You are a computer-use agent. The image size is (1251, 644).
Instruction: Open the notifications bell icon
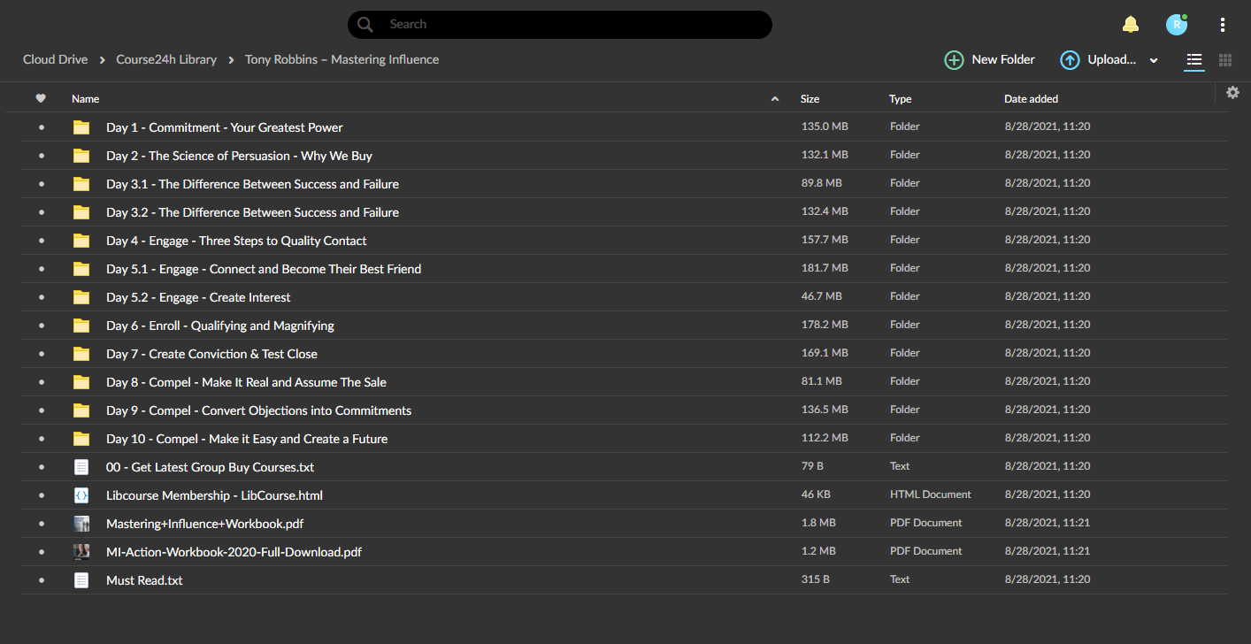1131,25
